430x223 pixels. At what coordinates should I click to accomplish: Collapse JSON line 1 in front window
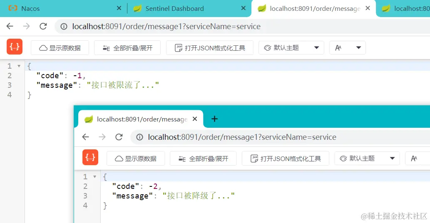[94, 177]
